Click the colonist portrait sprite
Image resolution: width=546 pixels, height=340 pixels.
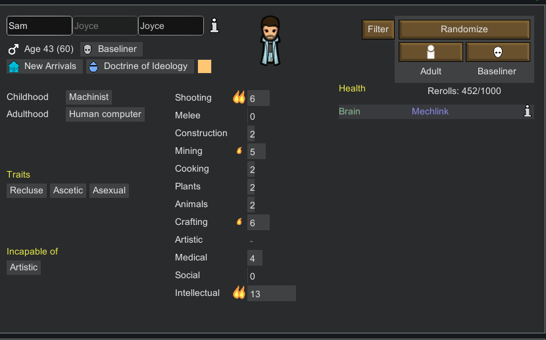pos(270,41)
